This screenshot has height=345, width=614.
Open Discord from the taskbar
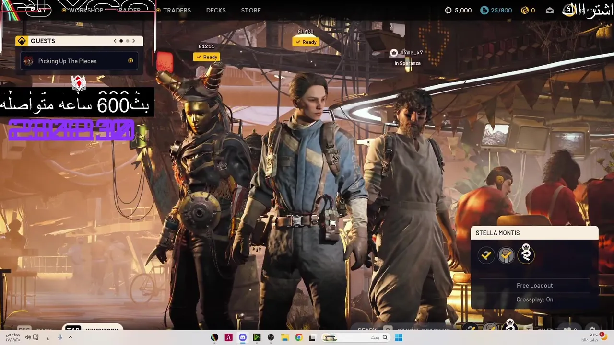(x=243, y=338)
